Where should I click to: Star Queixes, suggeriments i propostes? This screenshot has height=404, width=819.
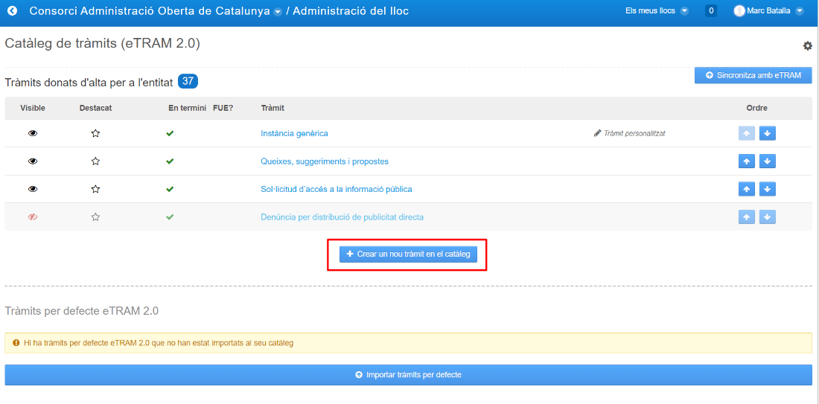(95, 161)
